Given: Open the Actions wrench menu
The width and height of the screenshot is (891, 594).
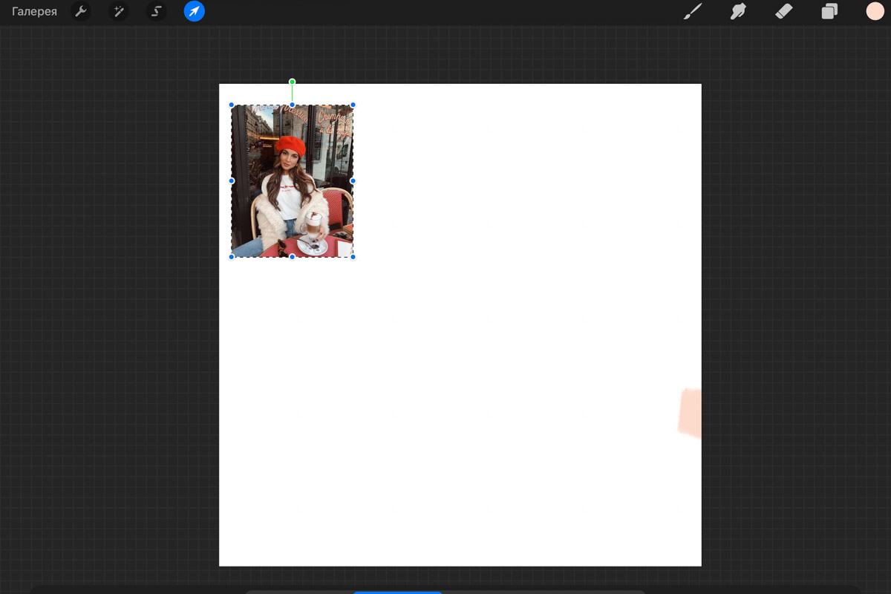Looking at the screenshot, I should [x=81, y=12].
